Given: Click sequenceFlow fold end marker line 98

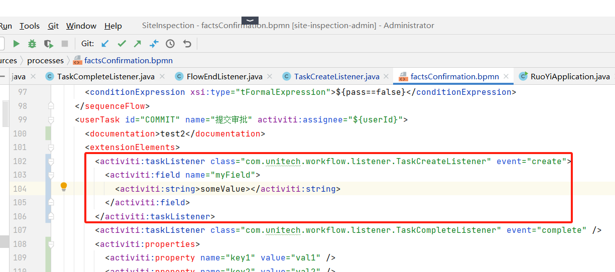Looking at the screenshot, I should tap(51, 106).
